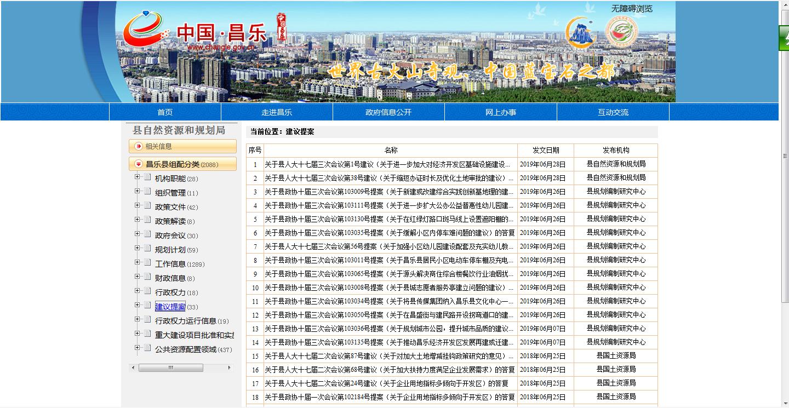Go to 政府信息公开 in the nav bar

(388, 112)
